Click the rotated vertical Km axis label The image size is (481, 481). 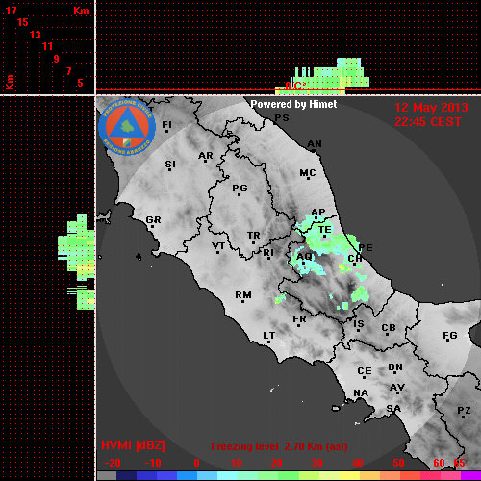tap(10, 82)
